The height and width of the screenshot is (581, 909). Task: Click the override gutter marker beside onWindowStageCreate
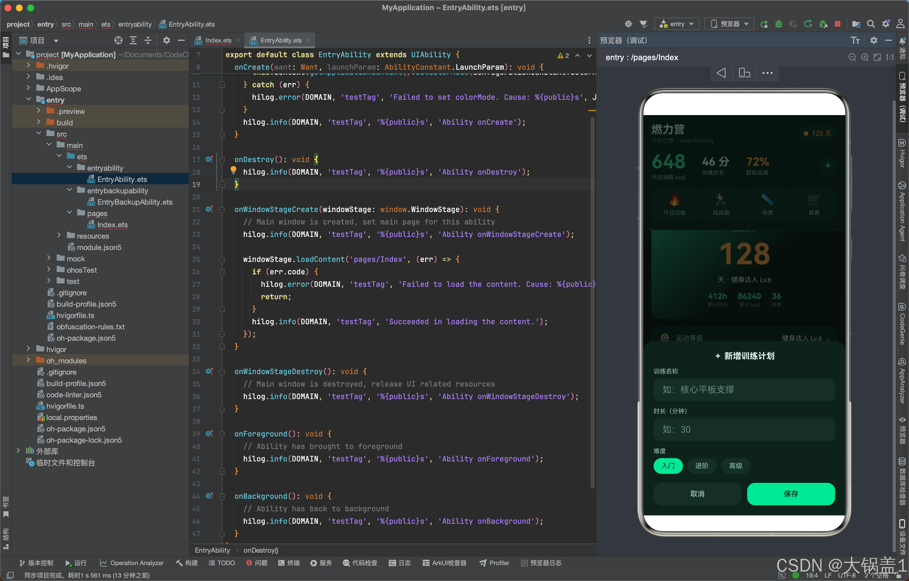pos(209,209)
